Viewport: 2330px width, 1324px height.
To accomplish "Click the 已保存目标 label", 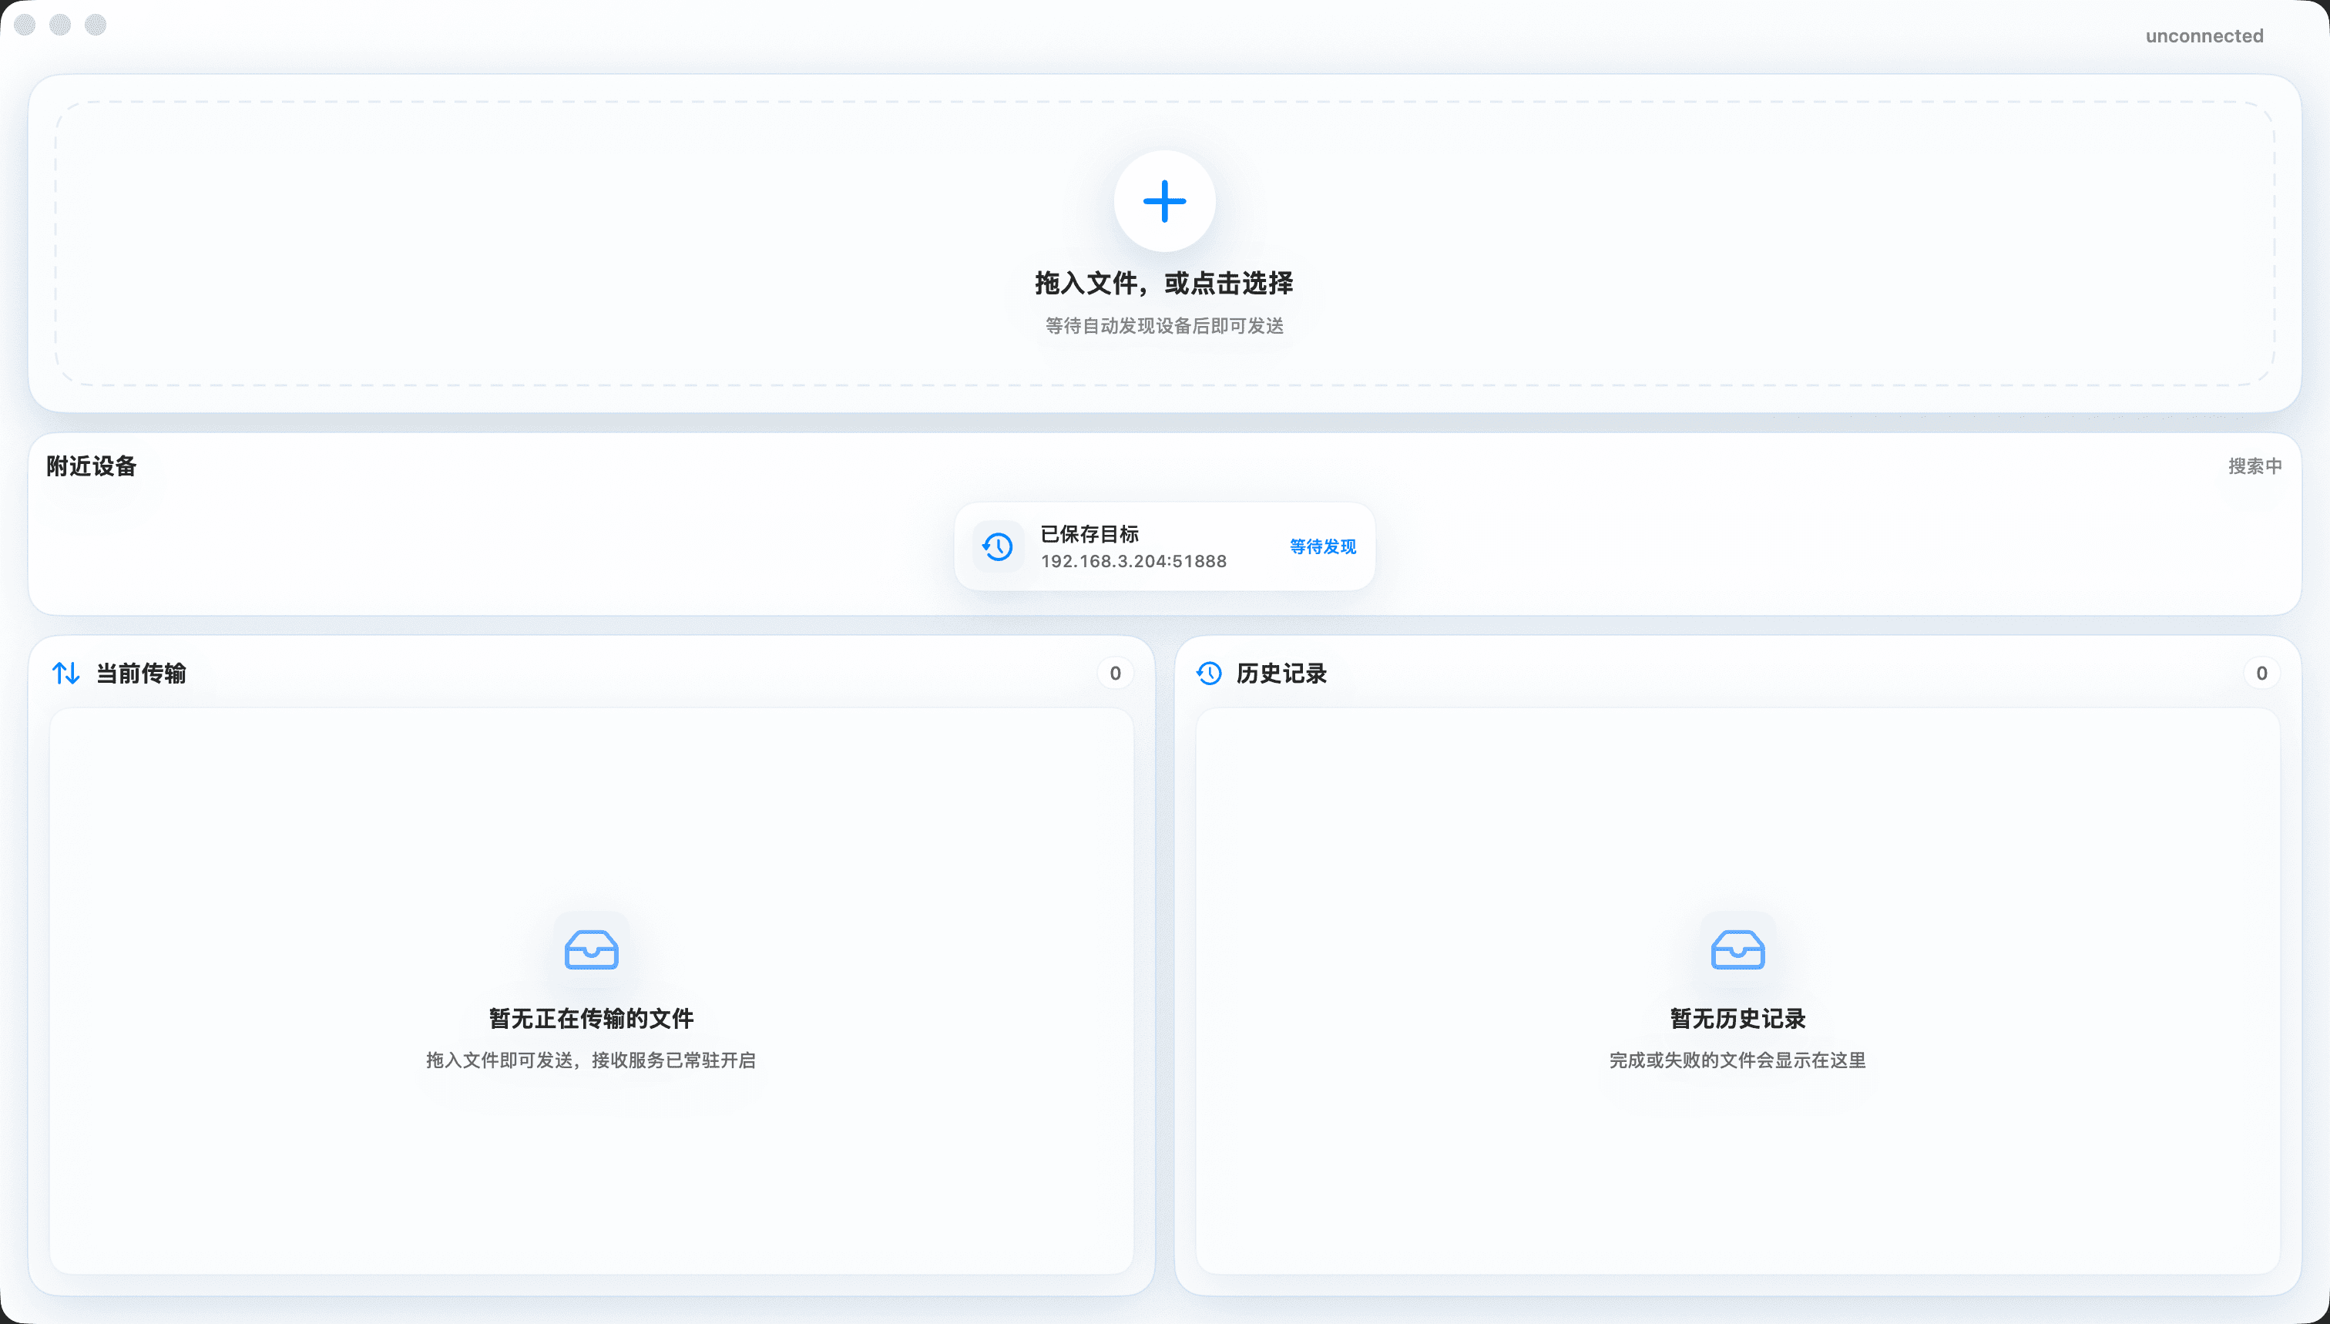I will coord(1090,534).
